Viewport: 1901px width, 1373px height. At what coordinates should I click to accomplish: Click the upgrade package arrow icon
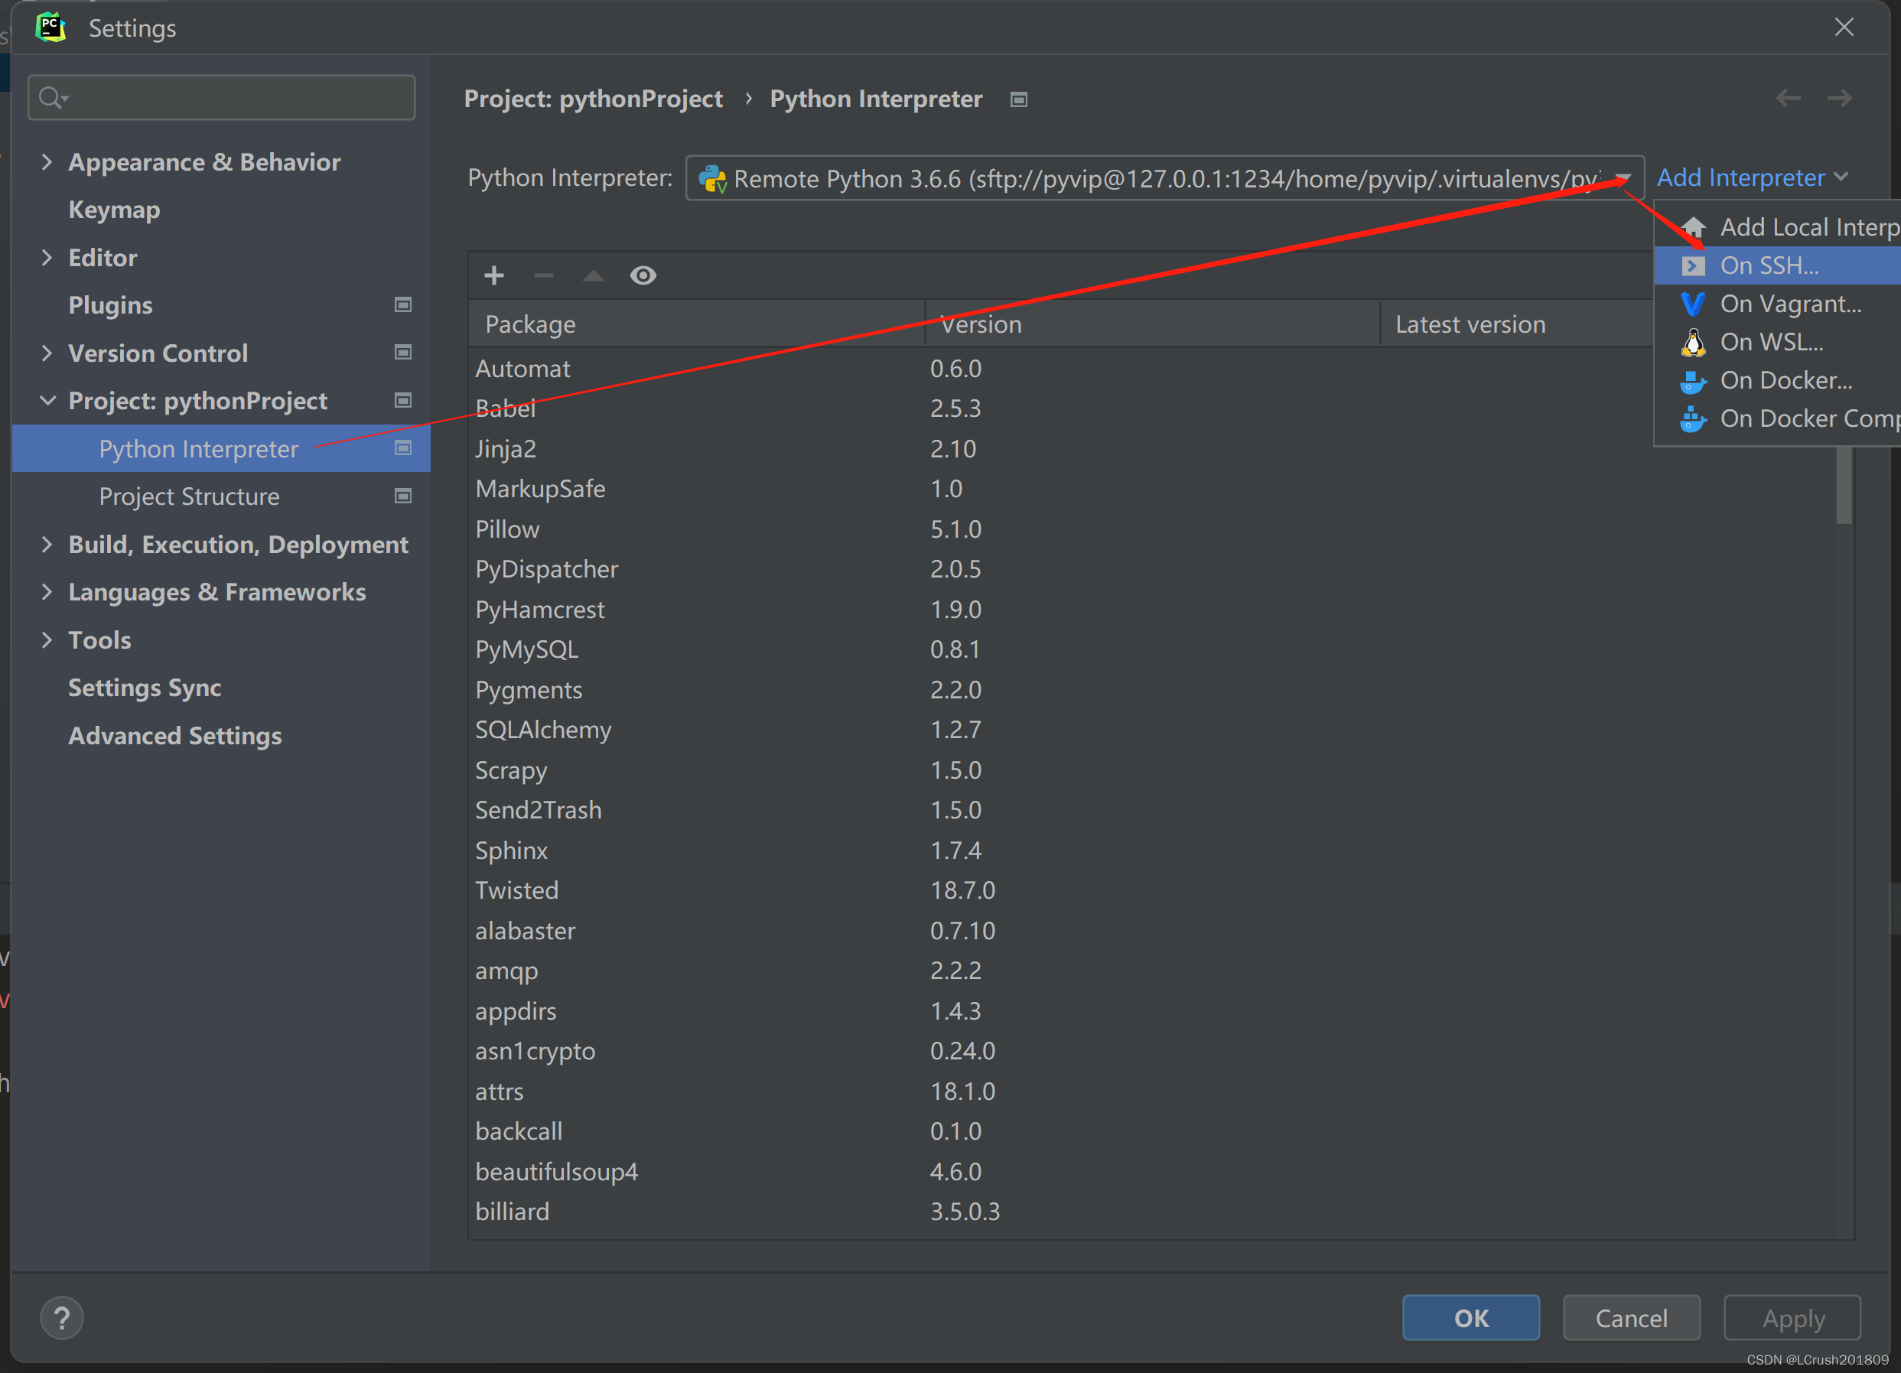tap(594, 275)
